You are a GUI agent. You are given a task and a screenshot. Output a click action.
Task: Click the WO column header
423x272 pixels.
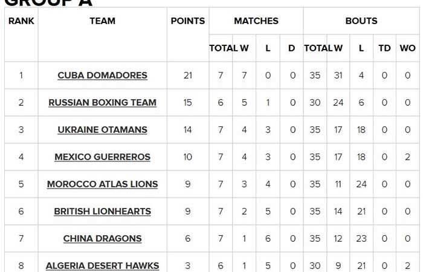(407, 48)
